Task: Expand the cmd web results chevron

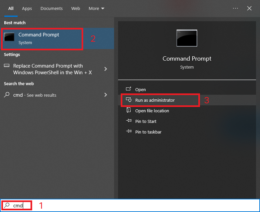Action: (x=105, y=95)
